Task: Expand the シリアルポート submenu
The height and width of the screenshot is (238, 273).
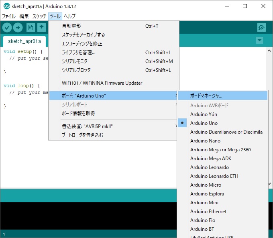Action: click(x=113, y=104)
